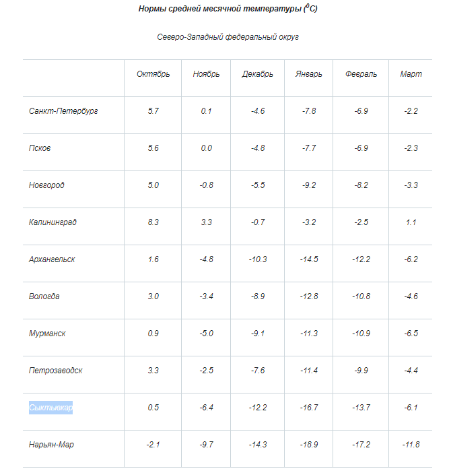Click the Северо-Западный федеральный округ subtitle
The width and height of the screenshot is (449, 473).
tap(228, 37)
